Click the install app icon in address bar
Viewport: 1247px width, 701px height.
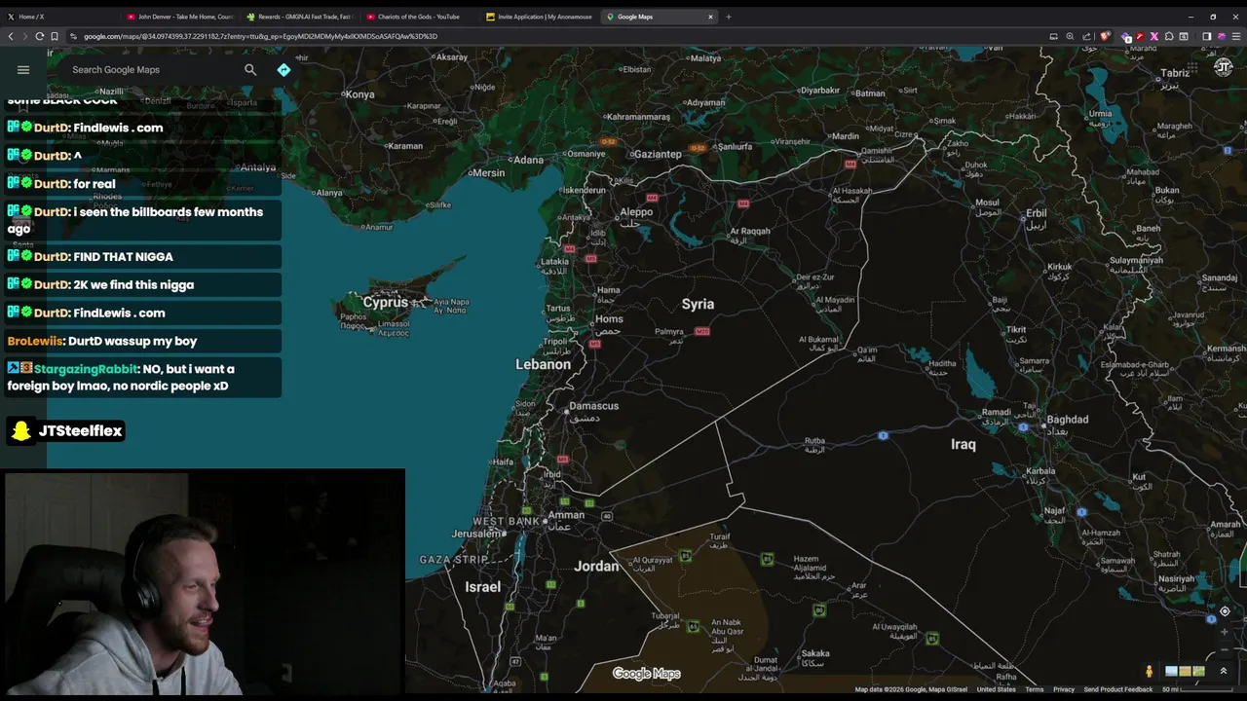pos(1053,36)
